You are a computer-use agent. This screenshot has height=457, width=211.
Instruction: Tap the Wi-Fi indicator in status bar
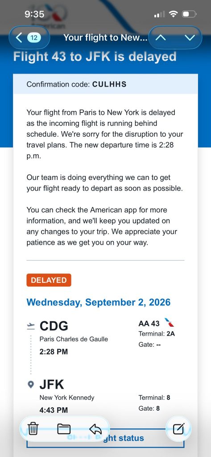coord(174,14)
